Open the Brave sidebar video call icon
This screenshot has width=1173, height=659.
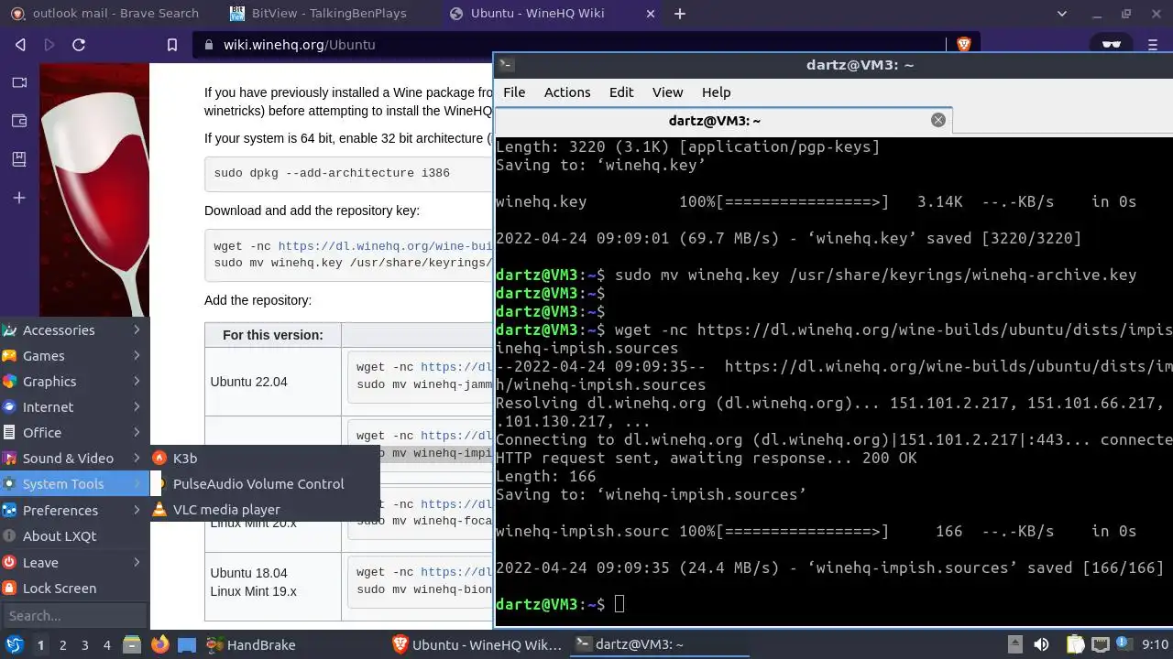[19, 82]
